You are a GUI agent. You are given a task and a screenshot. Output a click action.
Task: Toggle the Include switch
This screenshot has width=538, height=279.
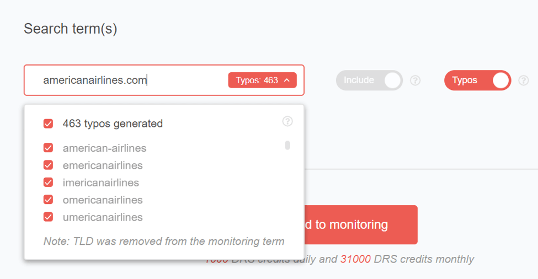point(369,80)
